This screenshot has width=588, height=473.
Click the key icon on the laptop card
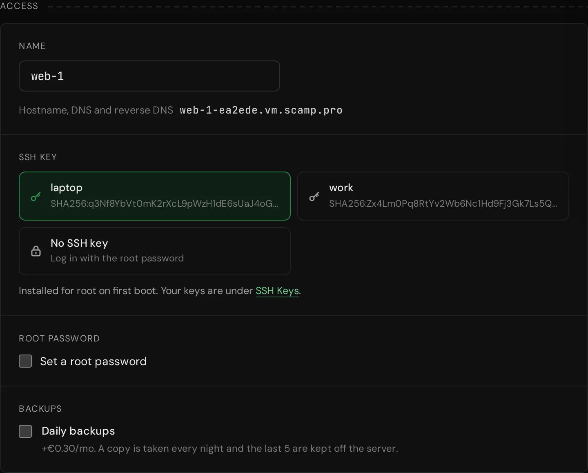point(36,196)
